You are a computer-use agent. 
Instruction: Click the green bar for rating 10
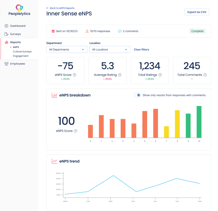point(199,122)
